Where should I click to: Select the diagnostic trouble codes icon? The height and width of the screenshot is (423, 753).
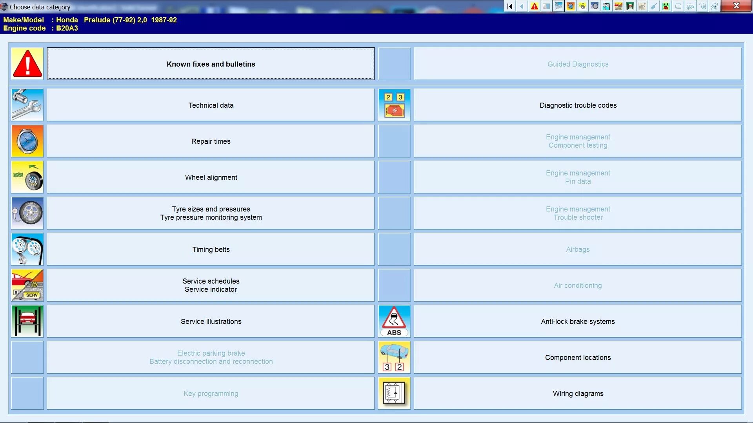tap(394, 105)
